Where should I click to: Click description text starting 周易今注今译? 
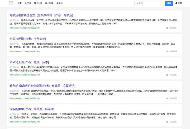[93, 22]
